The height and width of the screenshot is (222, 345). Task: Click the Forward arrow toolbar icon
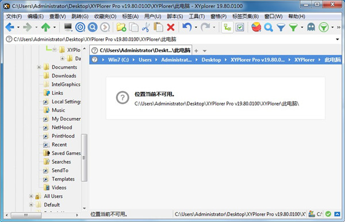pos(28,27)
